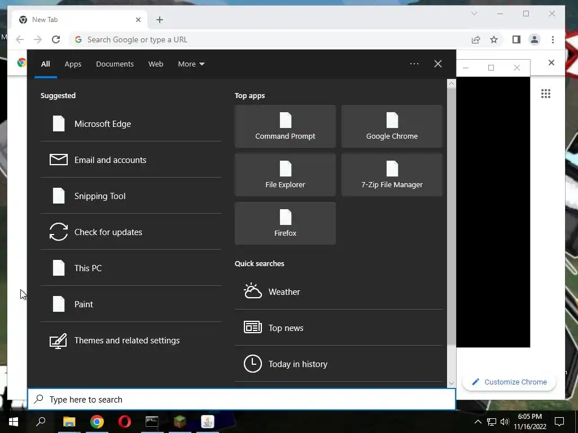Open File Explorer from taskbar
The width and height of the screenshot is (578, 433).
pos(69,422)
